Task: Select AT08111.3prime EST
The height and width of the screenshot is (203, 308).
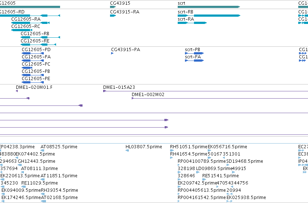Action: pos(22,172)
